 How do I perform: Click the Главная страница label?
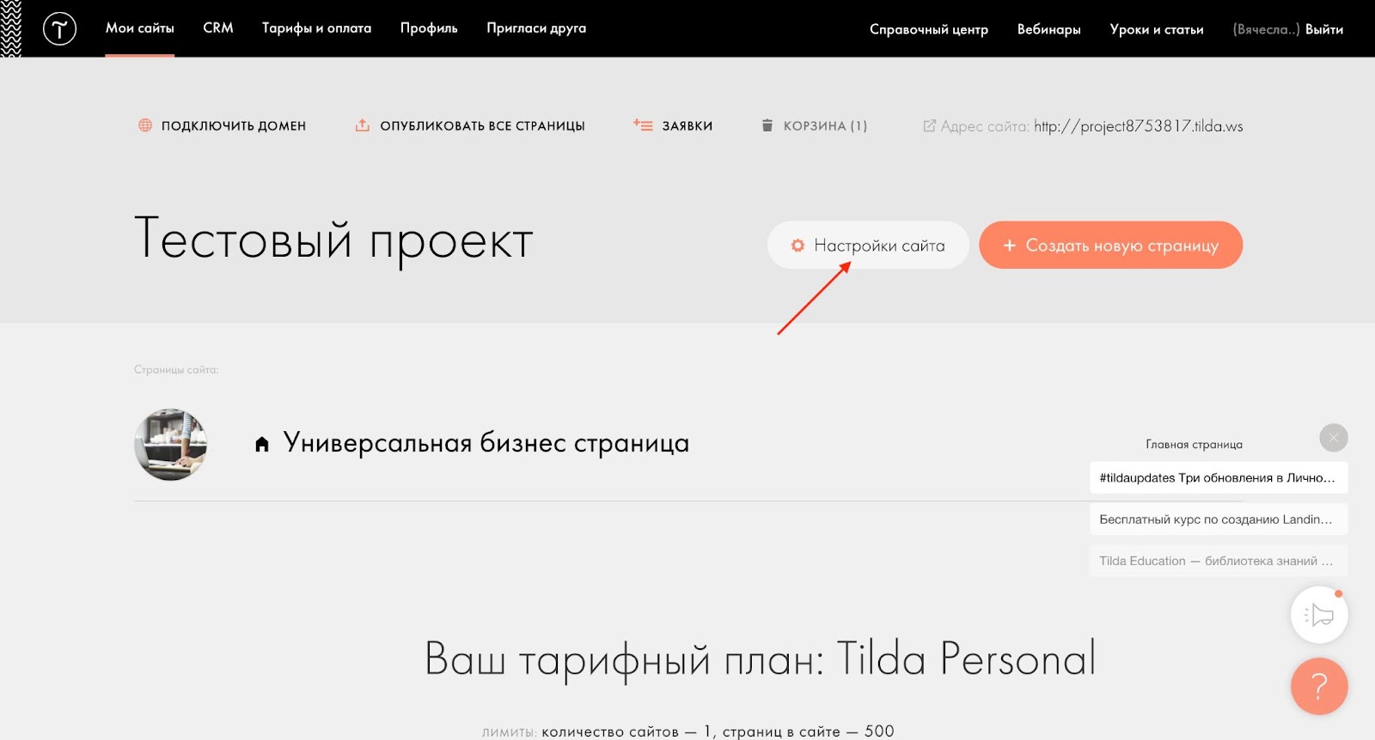(x=1194, y=445)
